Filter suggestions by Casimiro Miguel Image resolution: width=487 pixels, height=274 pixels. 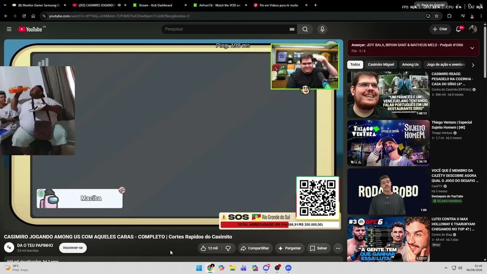coord(381,65)
